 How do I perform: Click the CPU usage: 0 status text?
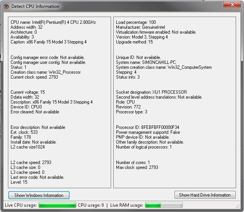[91, 205]
